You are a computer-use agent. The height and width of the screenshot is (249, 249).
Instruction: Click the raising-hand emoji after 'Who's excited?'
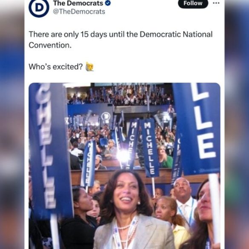tap(89, 66)
